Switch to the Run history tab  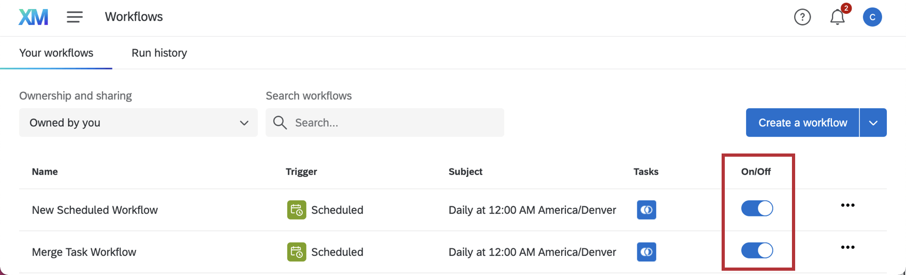click(159, 53)
